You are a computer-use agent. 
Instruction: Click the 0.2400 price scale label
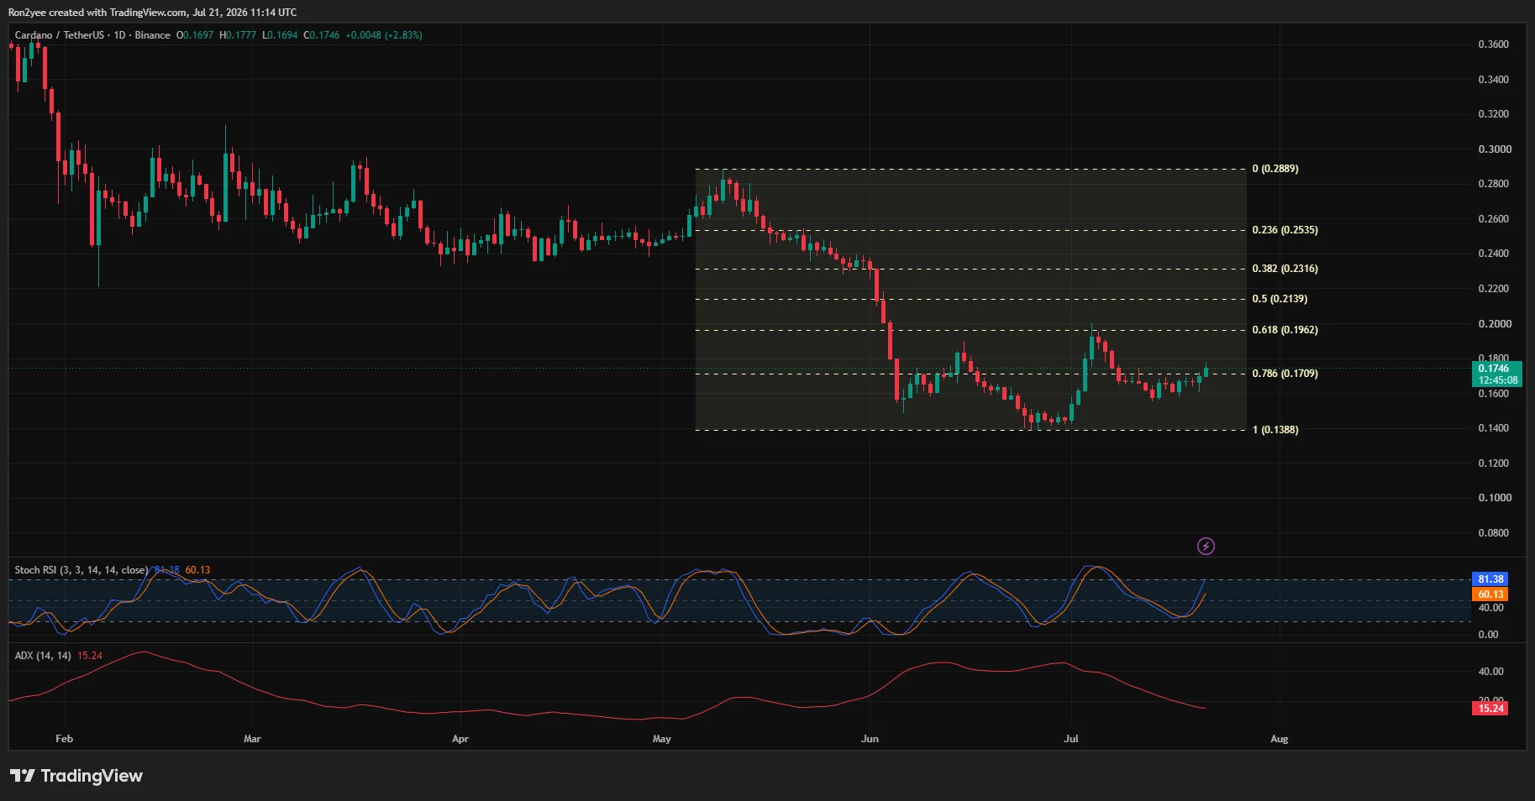tap(1493, 254)
